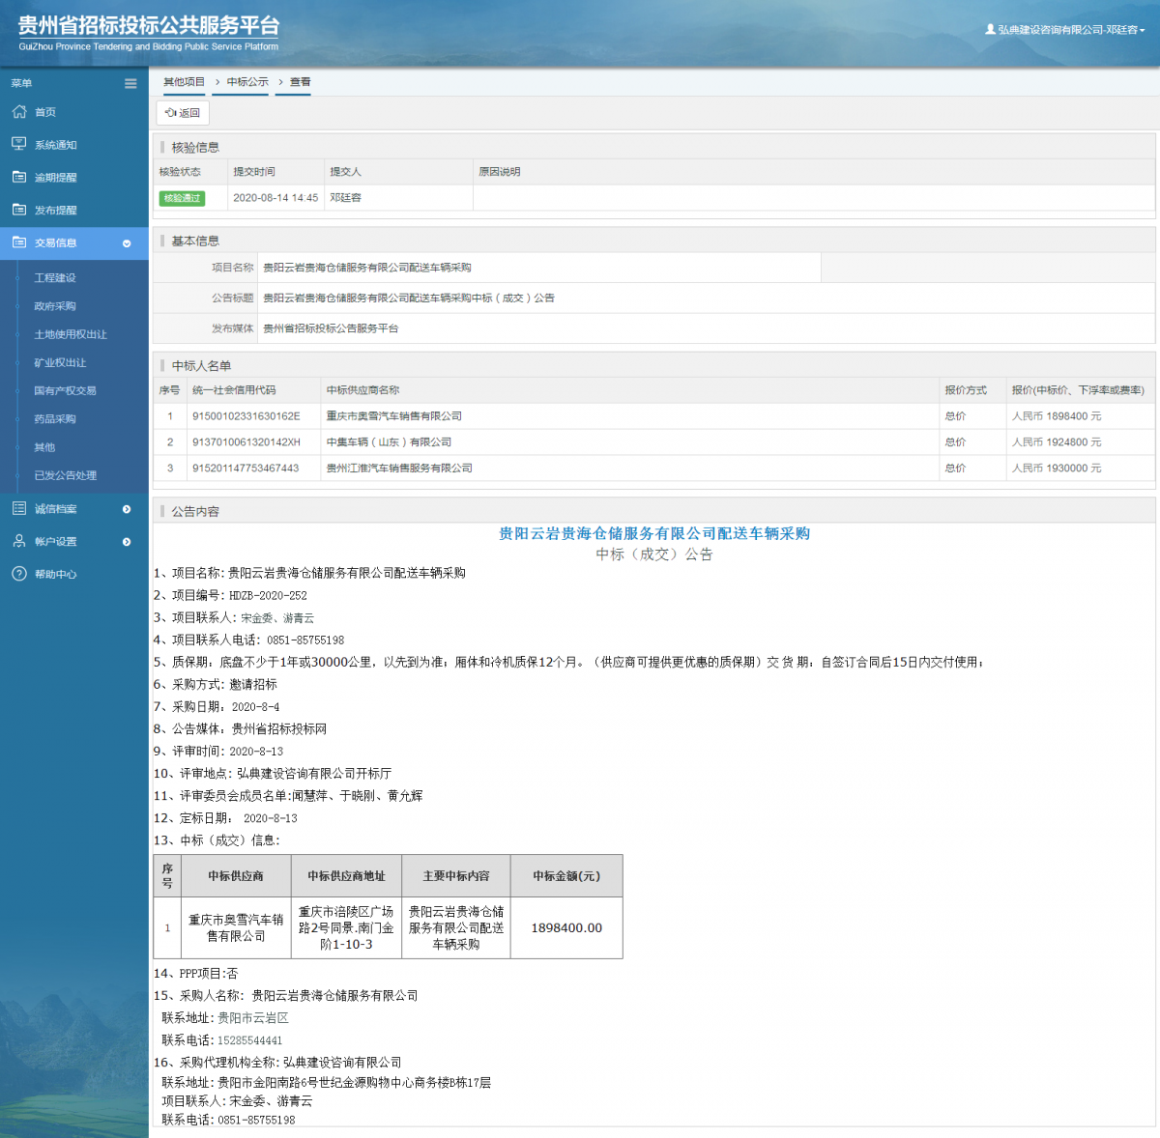Viewport: 1160px width, 1138px height.
Task: Click the 公告内容 section header
Action: (x=195, y=512)
